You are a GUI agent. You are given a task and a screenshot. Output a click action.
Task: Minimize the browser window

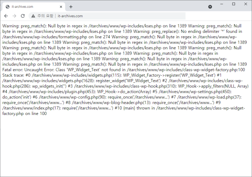point(222,4)
